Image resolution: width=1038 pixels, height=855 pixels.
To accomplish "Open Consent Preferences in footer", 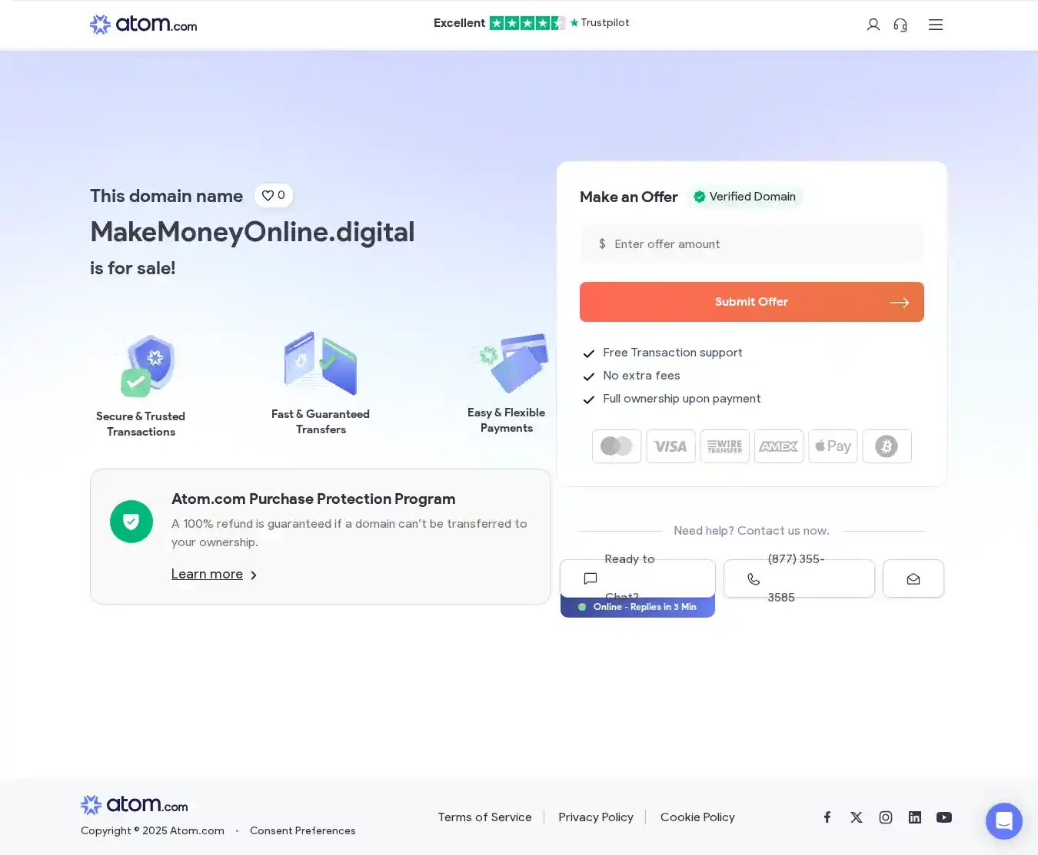I will pos(302,831).
